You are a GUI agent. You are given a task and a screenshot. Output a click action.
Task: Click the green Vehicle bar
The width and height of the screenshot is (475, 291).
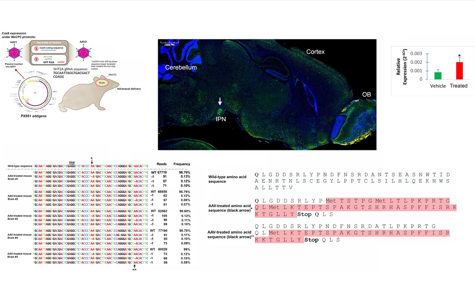coord(438,76)
